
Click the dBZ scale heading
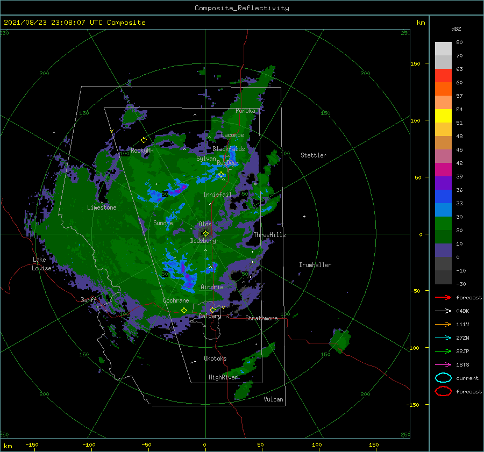pyautogui.click(x=456, y=28)
